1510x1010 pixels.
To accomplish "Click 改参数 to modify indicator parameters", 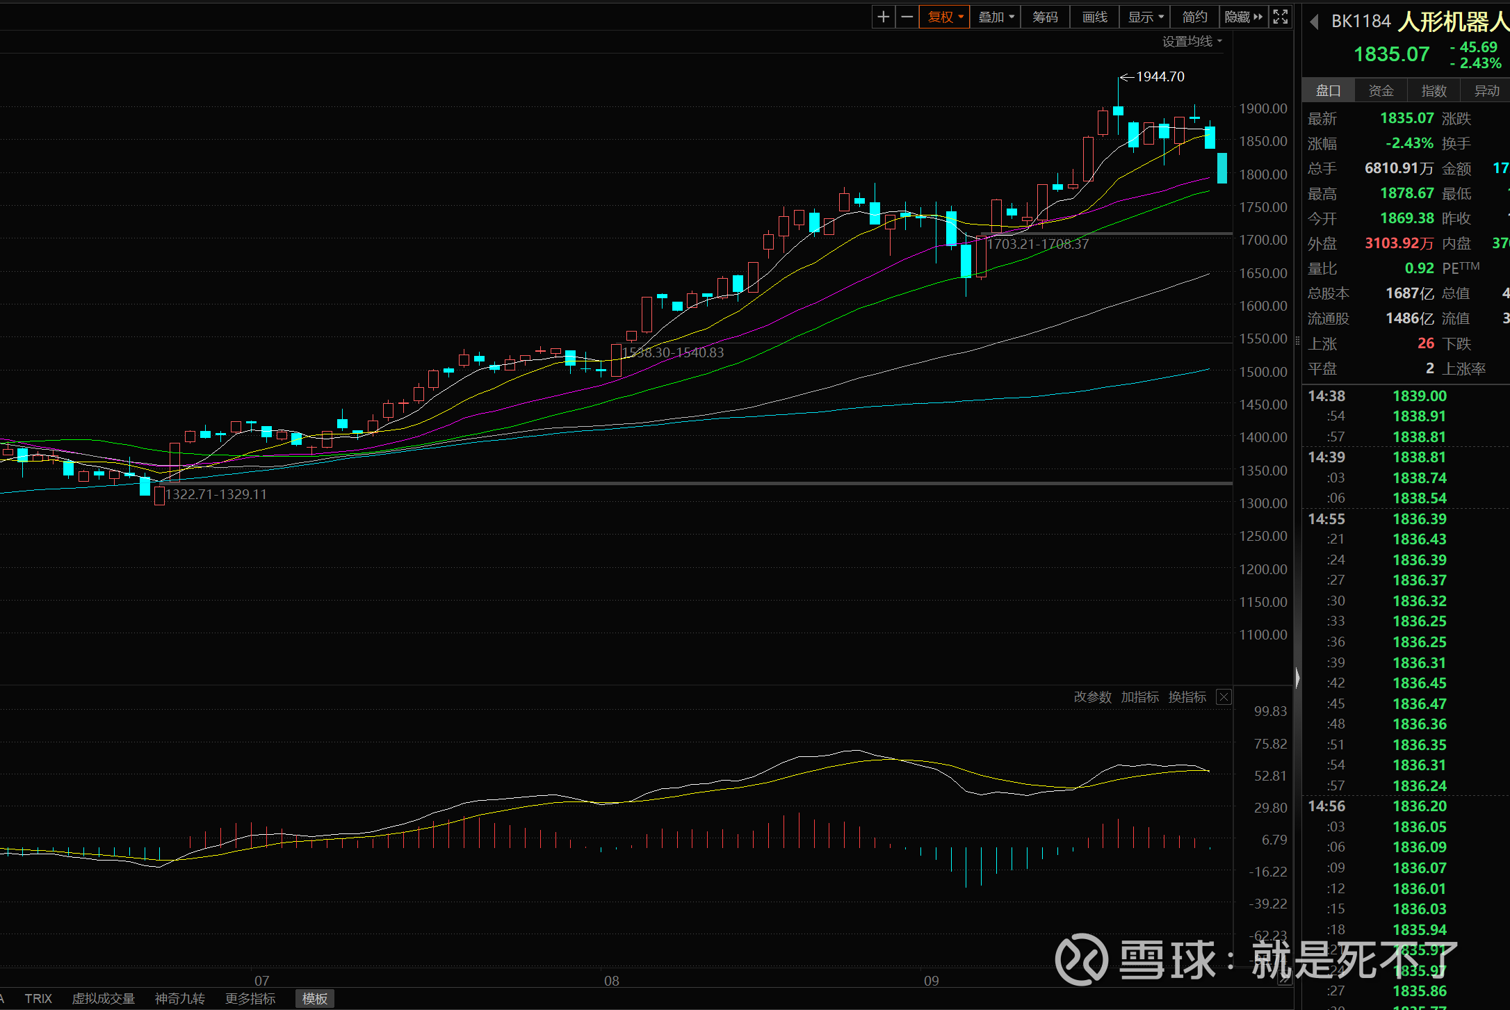I will 1092,697.
